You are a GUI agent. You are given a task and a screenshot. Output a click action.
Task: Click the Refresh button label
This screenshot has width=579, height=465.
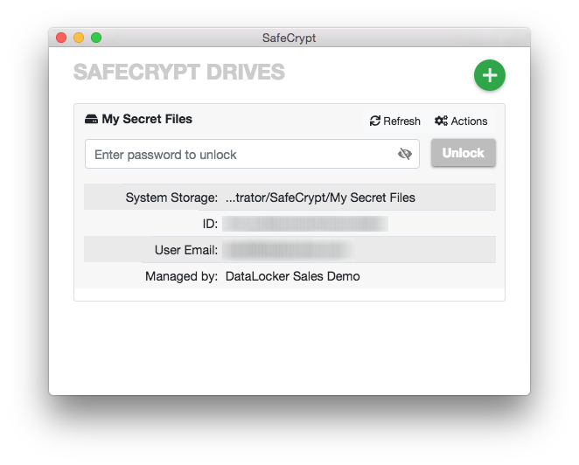(x=401, y=121)
